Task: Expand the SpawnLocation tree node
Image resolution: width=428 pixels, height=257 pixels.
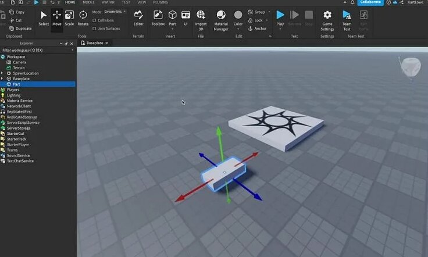Action: [2, 73]
